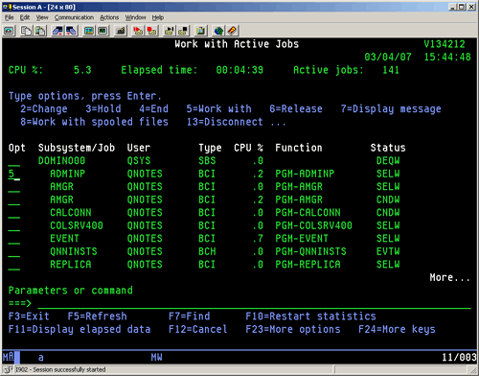
Task: Open the Support globe toolbar icon
Action: (218, 31)
